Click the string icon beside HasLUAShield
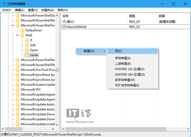 click(x=64, y=27)
